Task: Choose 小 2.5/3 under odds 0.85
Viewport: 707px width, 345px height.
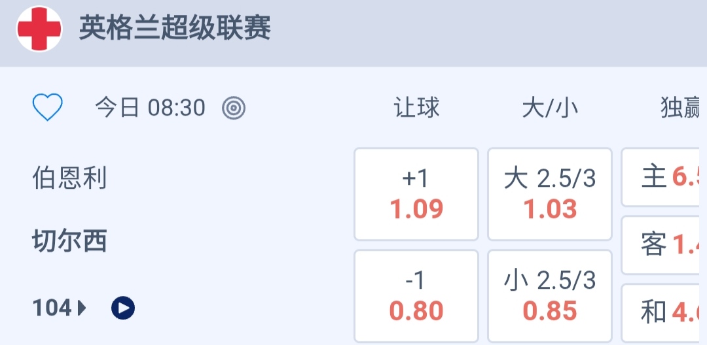Action: point(550,296)
